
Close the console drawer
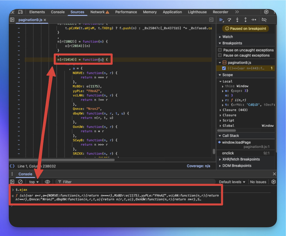[x=274, y=174]
